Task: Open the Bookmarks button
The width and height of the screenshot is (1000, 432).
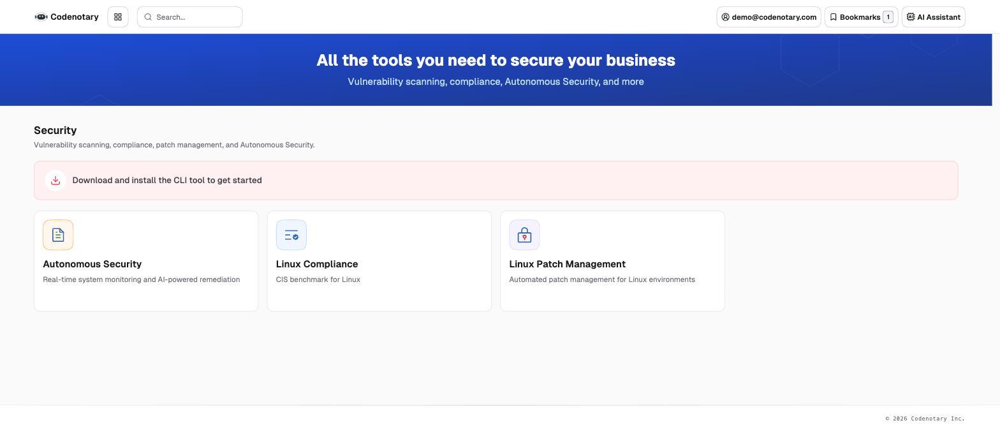Action: pos(861,17)
